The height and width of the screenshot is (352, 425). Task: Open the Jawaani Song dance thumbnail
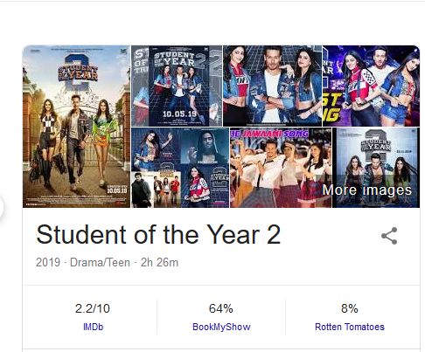coord(281,168)
